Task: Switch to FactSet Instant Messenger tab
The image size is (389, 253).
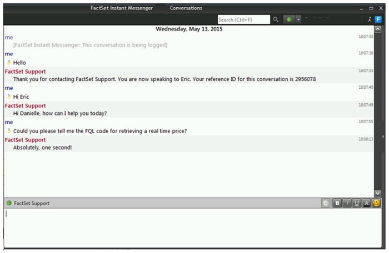Action: (121, 8)
